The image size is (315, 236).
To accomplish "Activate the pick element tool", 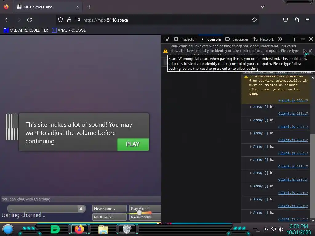I will [166, 39].
